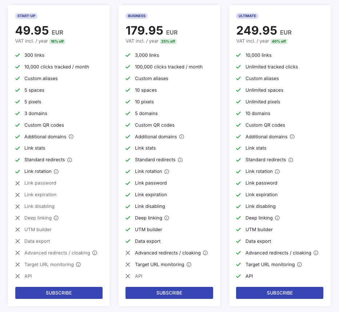Subscribe to the Business plan

point(169,293)
